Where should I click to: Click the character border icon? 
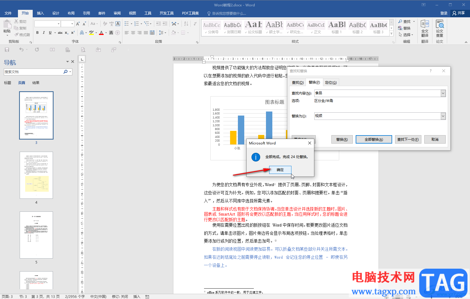118,24
